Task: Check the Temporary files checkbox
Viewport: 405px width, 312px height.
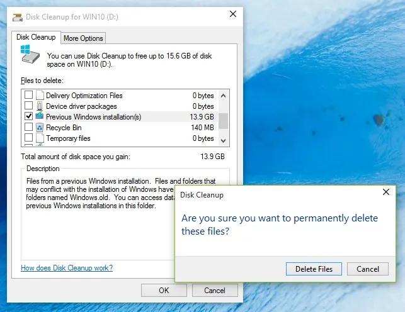Action: (28, 137)
